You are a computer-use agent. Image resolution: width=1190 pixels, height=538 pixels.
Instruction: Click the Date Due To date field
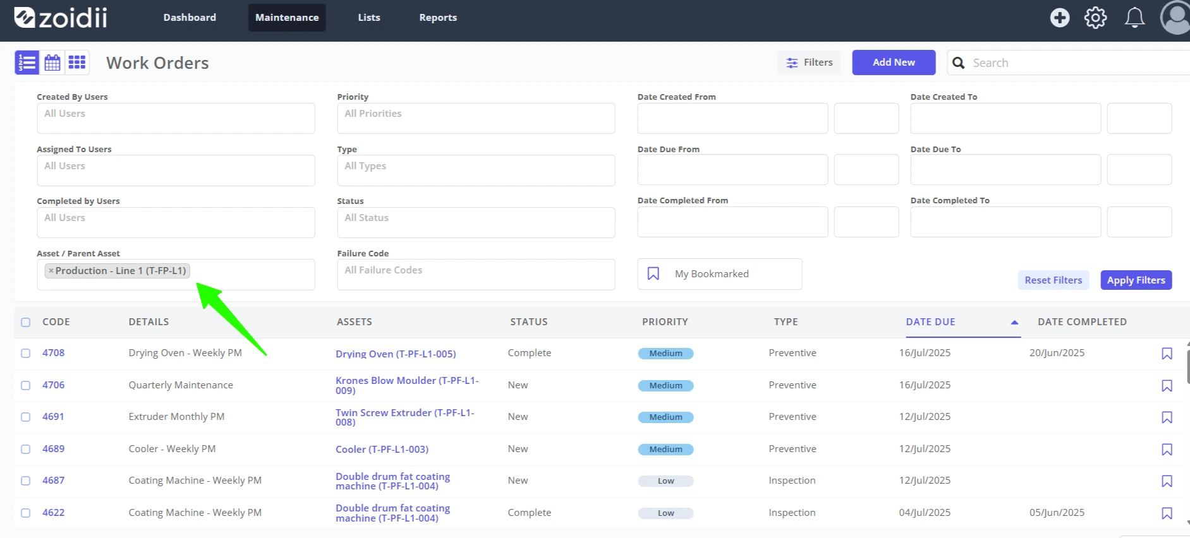[x=1005, y=170]
